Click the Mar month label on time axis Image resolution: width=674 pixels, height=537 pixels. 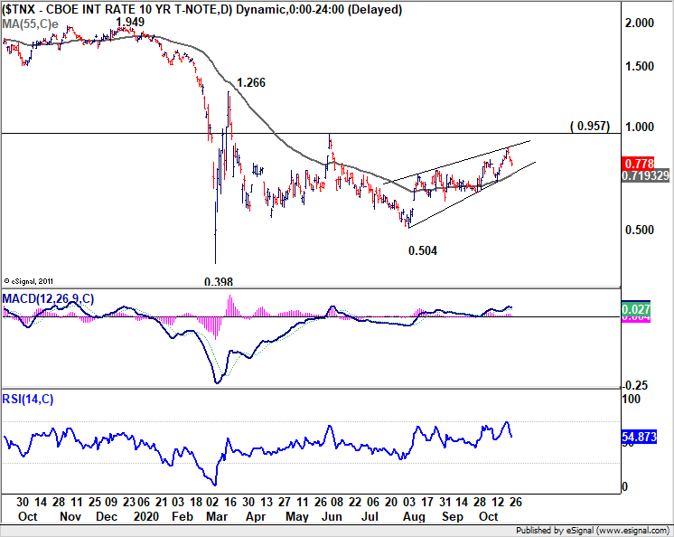pyautogui.click(x=217, y=516)
